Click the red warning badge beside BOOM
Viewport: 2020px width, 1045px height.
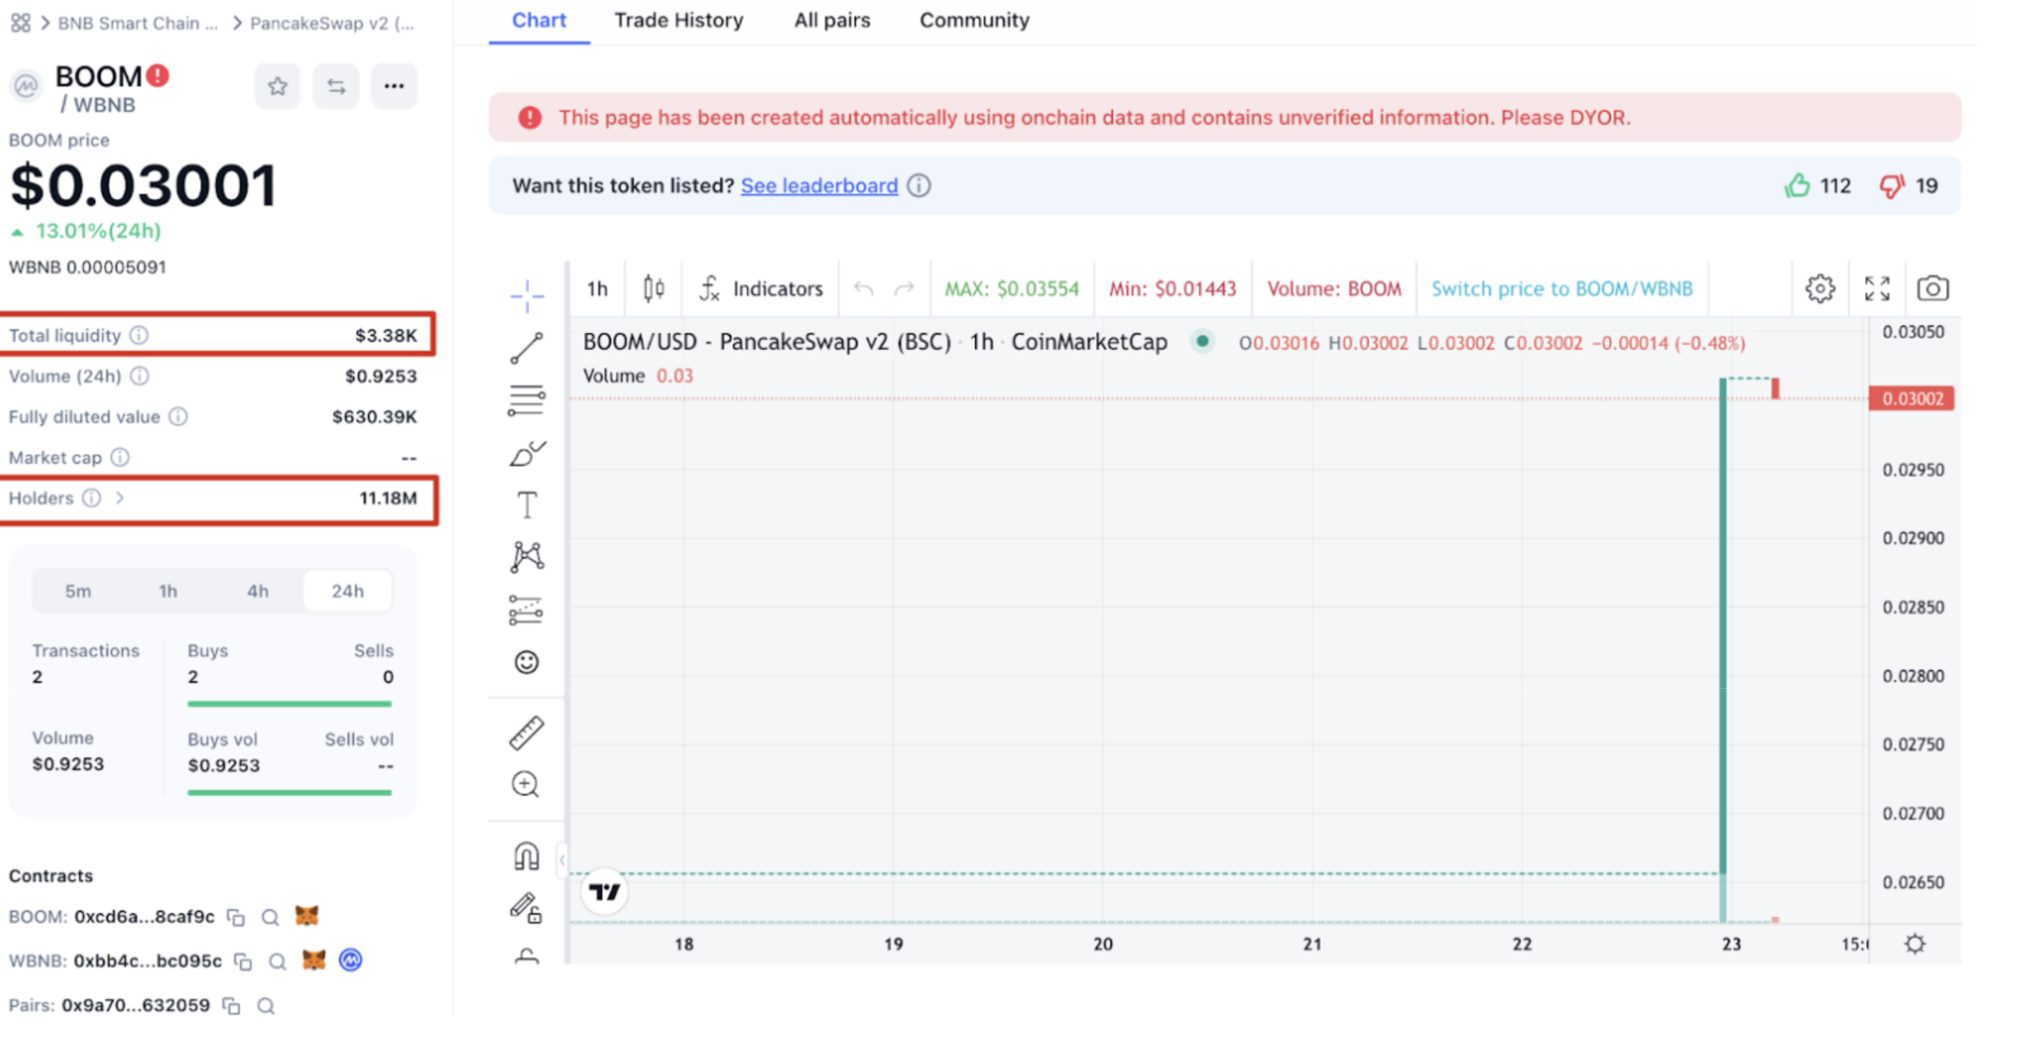point(158,75)
